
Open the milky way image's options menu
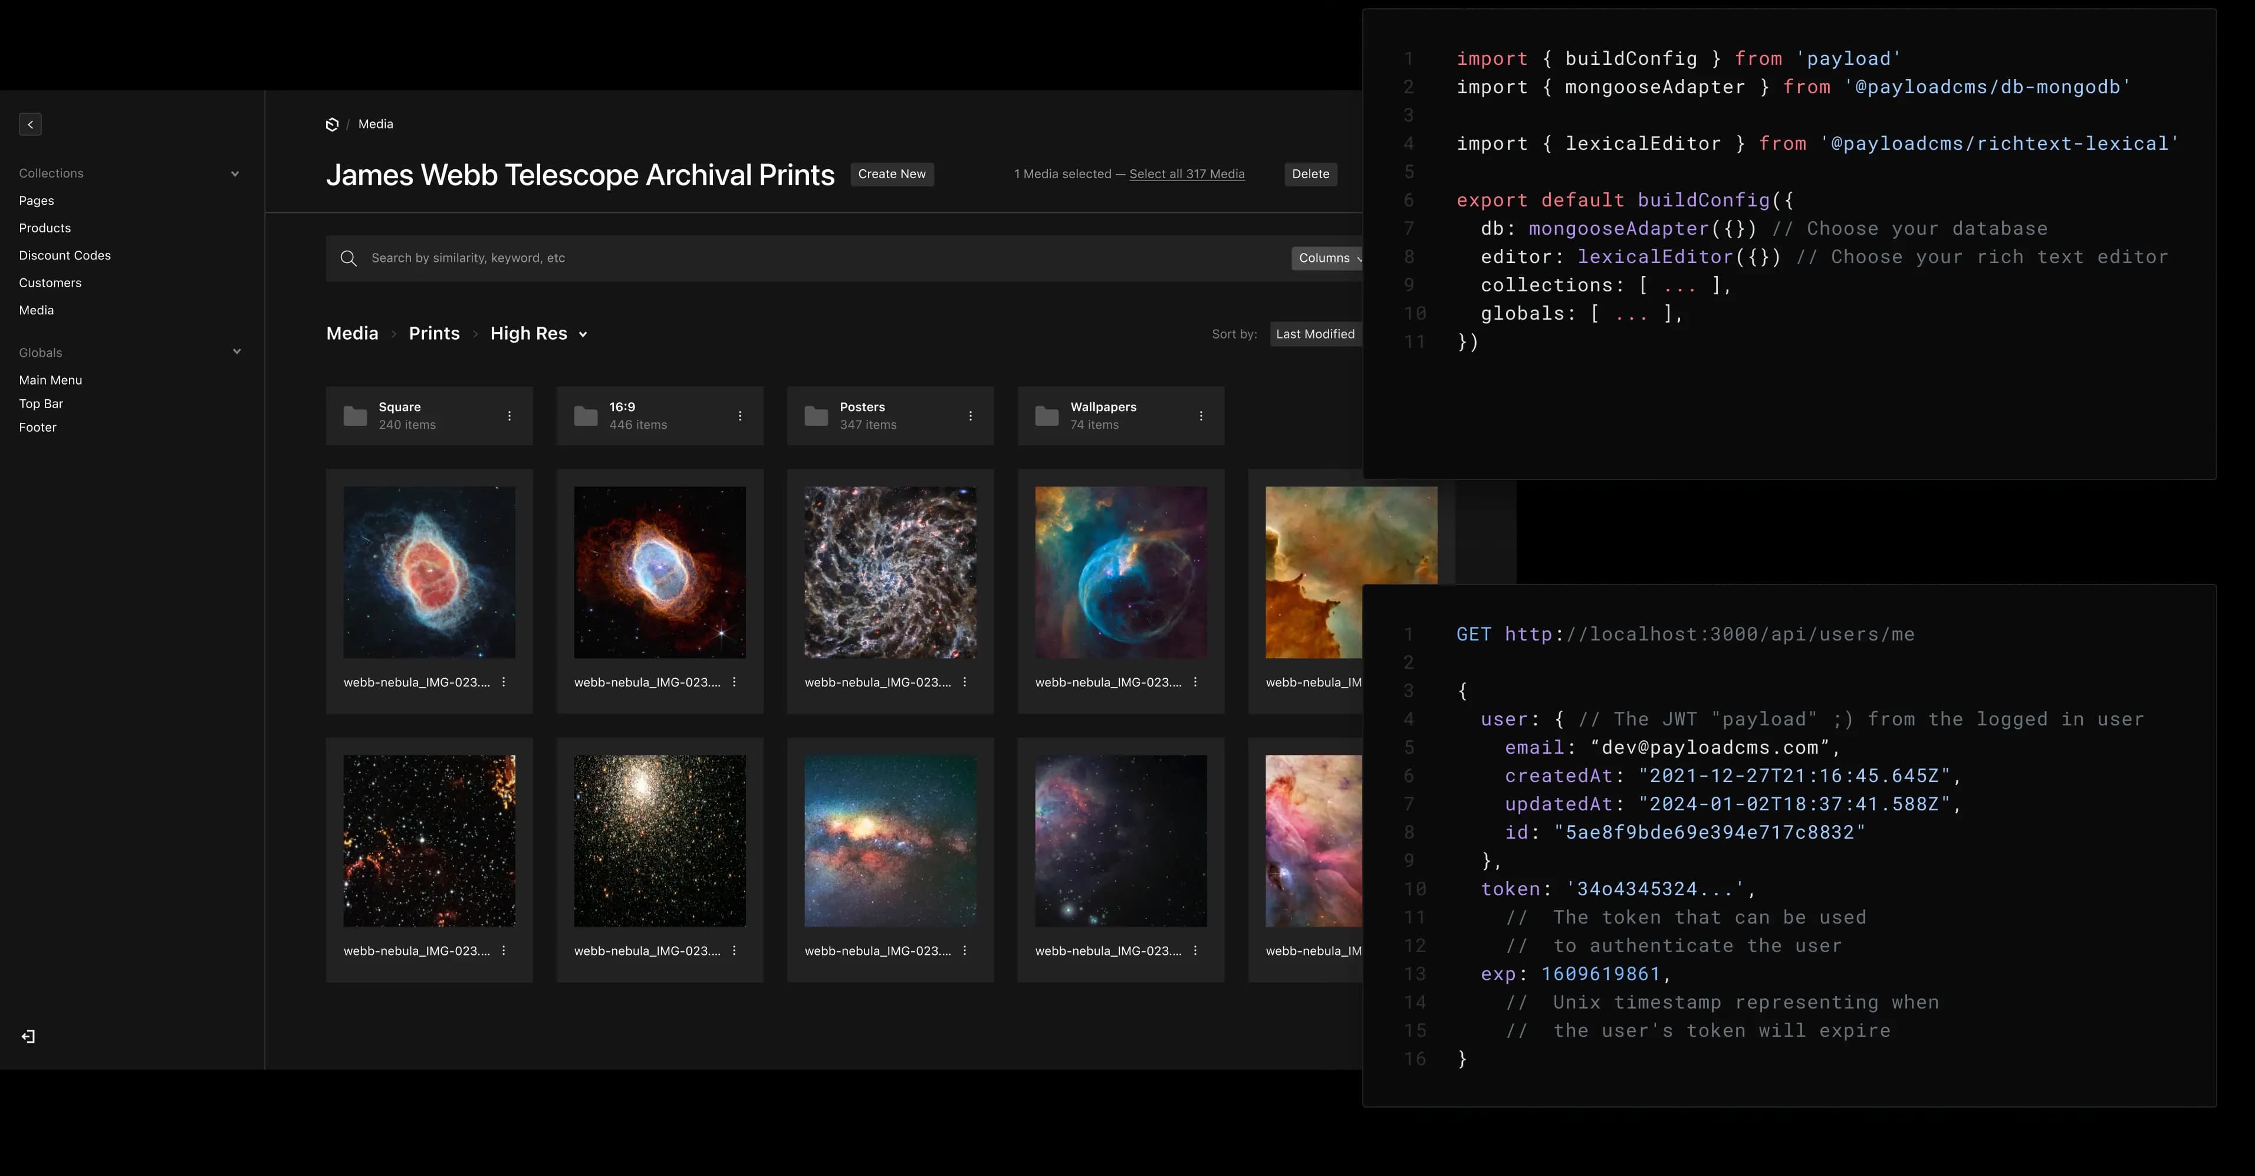[965, 951]
